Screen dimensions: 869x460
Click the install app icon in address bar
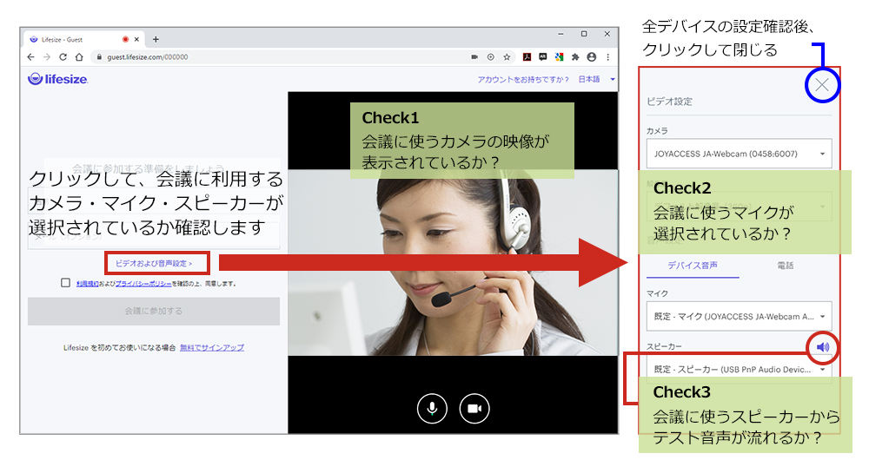(491, 57)
